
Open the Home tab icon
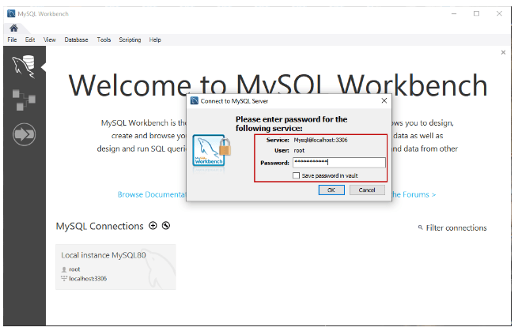coord(14,28)
